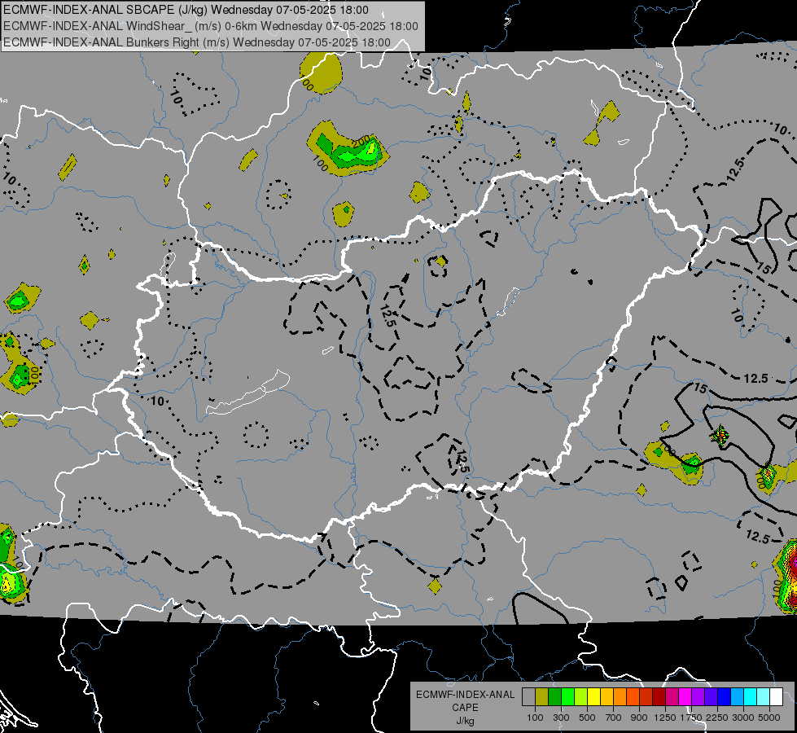Click the J/kg unit label in the legend

(x=465, y=721)
